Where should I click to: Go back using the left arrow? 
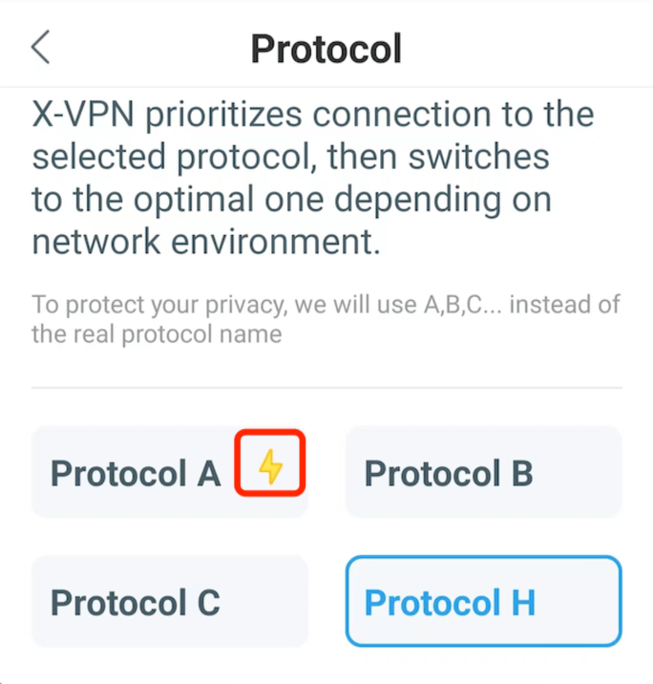(x=40, y=47)
